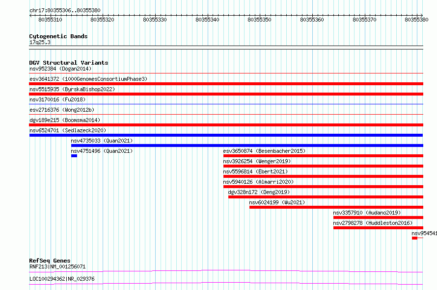Open the Cytogenetic Bands track heading
Viewport: 437px width, 290px height.
(58, 36)
